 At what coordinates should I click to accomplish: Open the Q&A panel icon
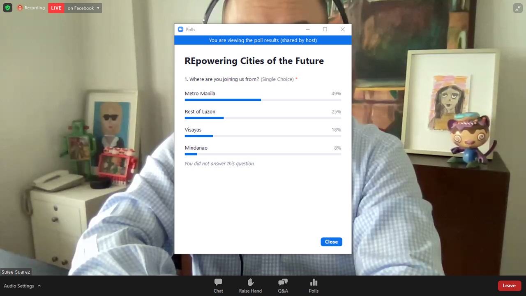point(283,282)
